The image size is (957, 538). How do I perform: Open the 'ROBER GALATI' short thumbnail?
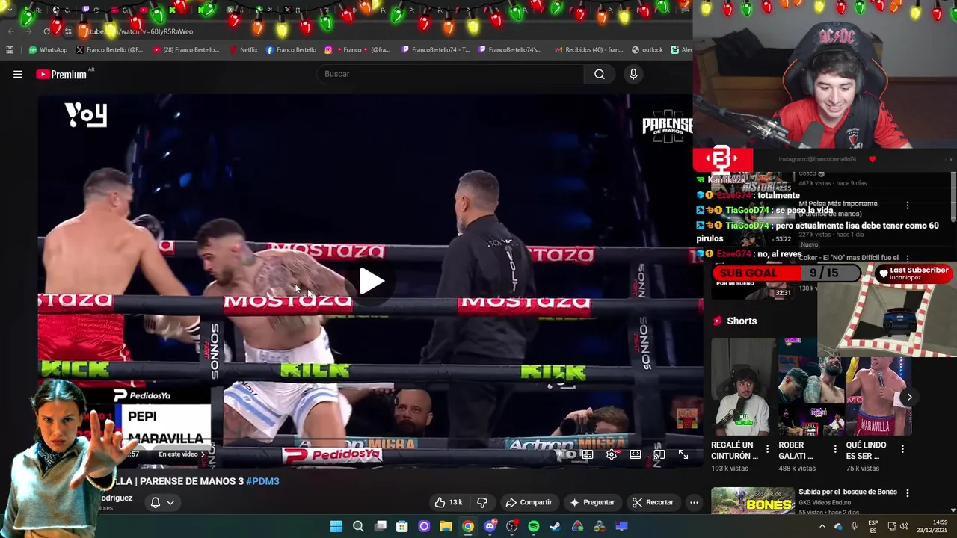pyautogui.click(x=811, y=386)
